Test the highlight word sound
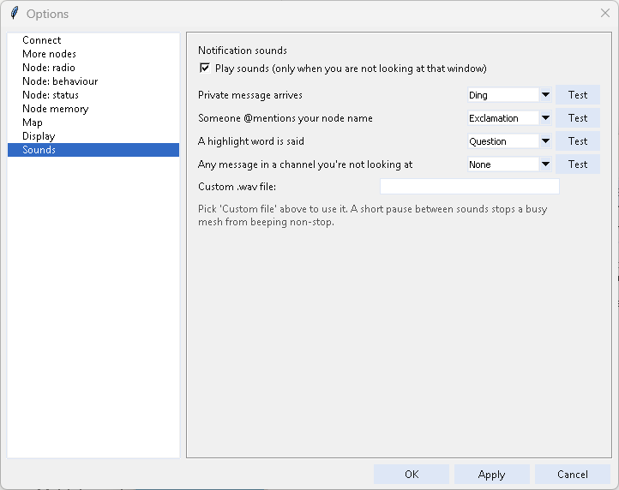 (578, 141)
